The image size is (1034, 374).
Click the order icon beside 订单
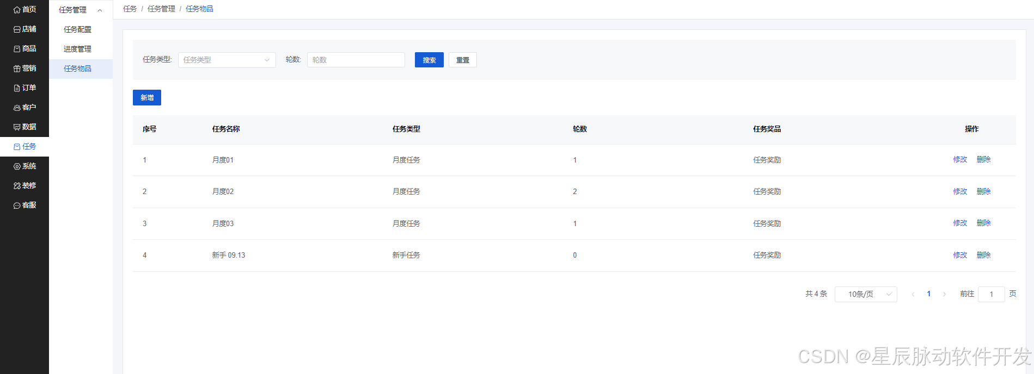click(17, 88)
